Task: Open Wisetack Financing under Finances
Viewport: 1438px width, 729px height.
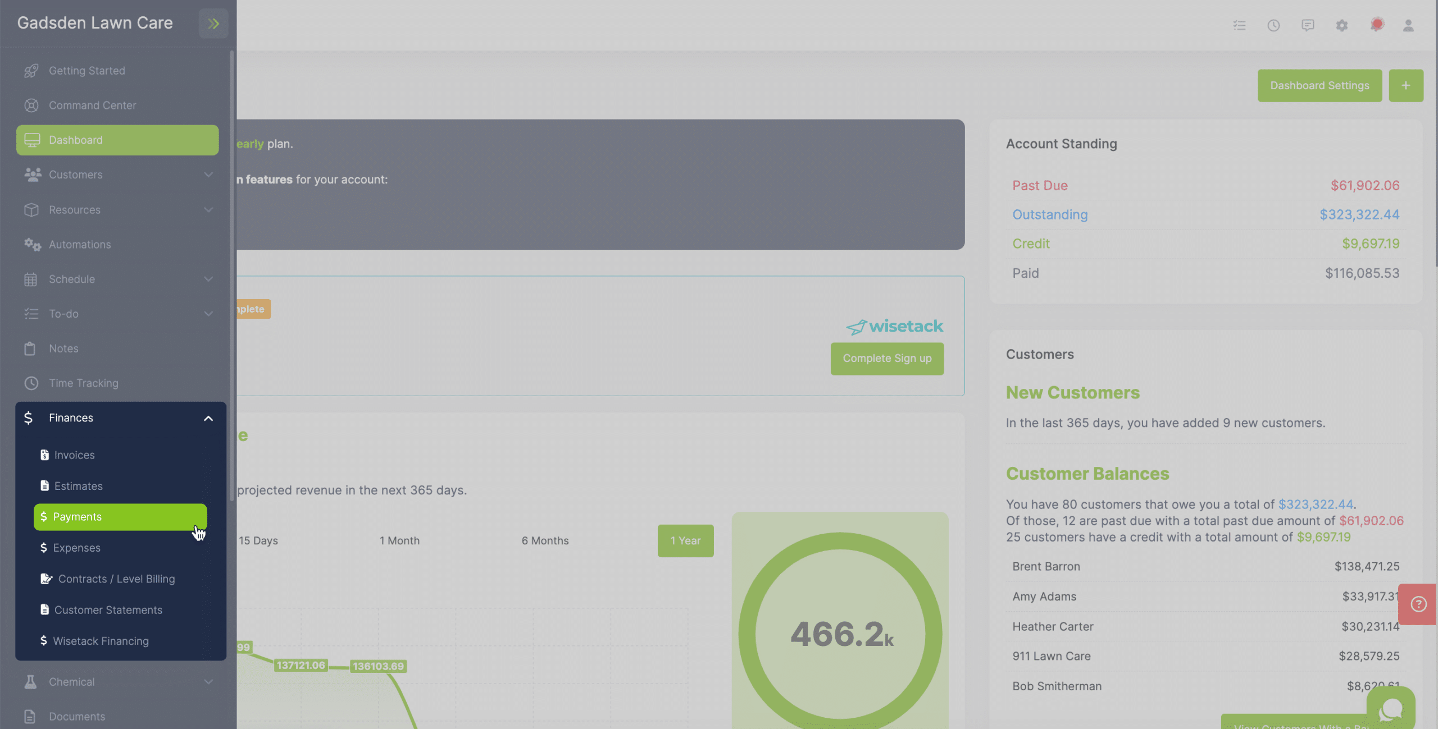Action: [x=120, y=641]
